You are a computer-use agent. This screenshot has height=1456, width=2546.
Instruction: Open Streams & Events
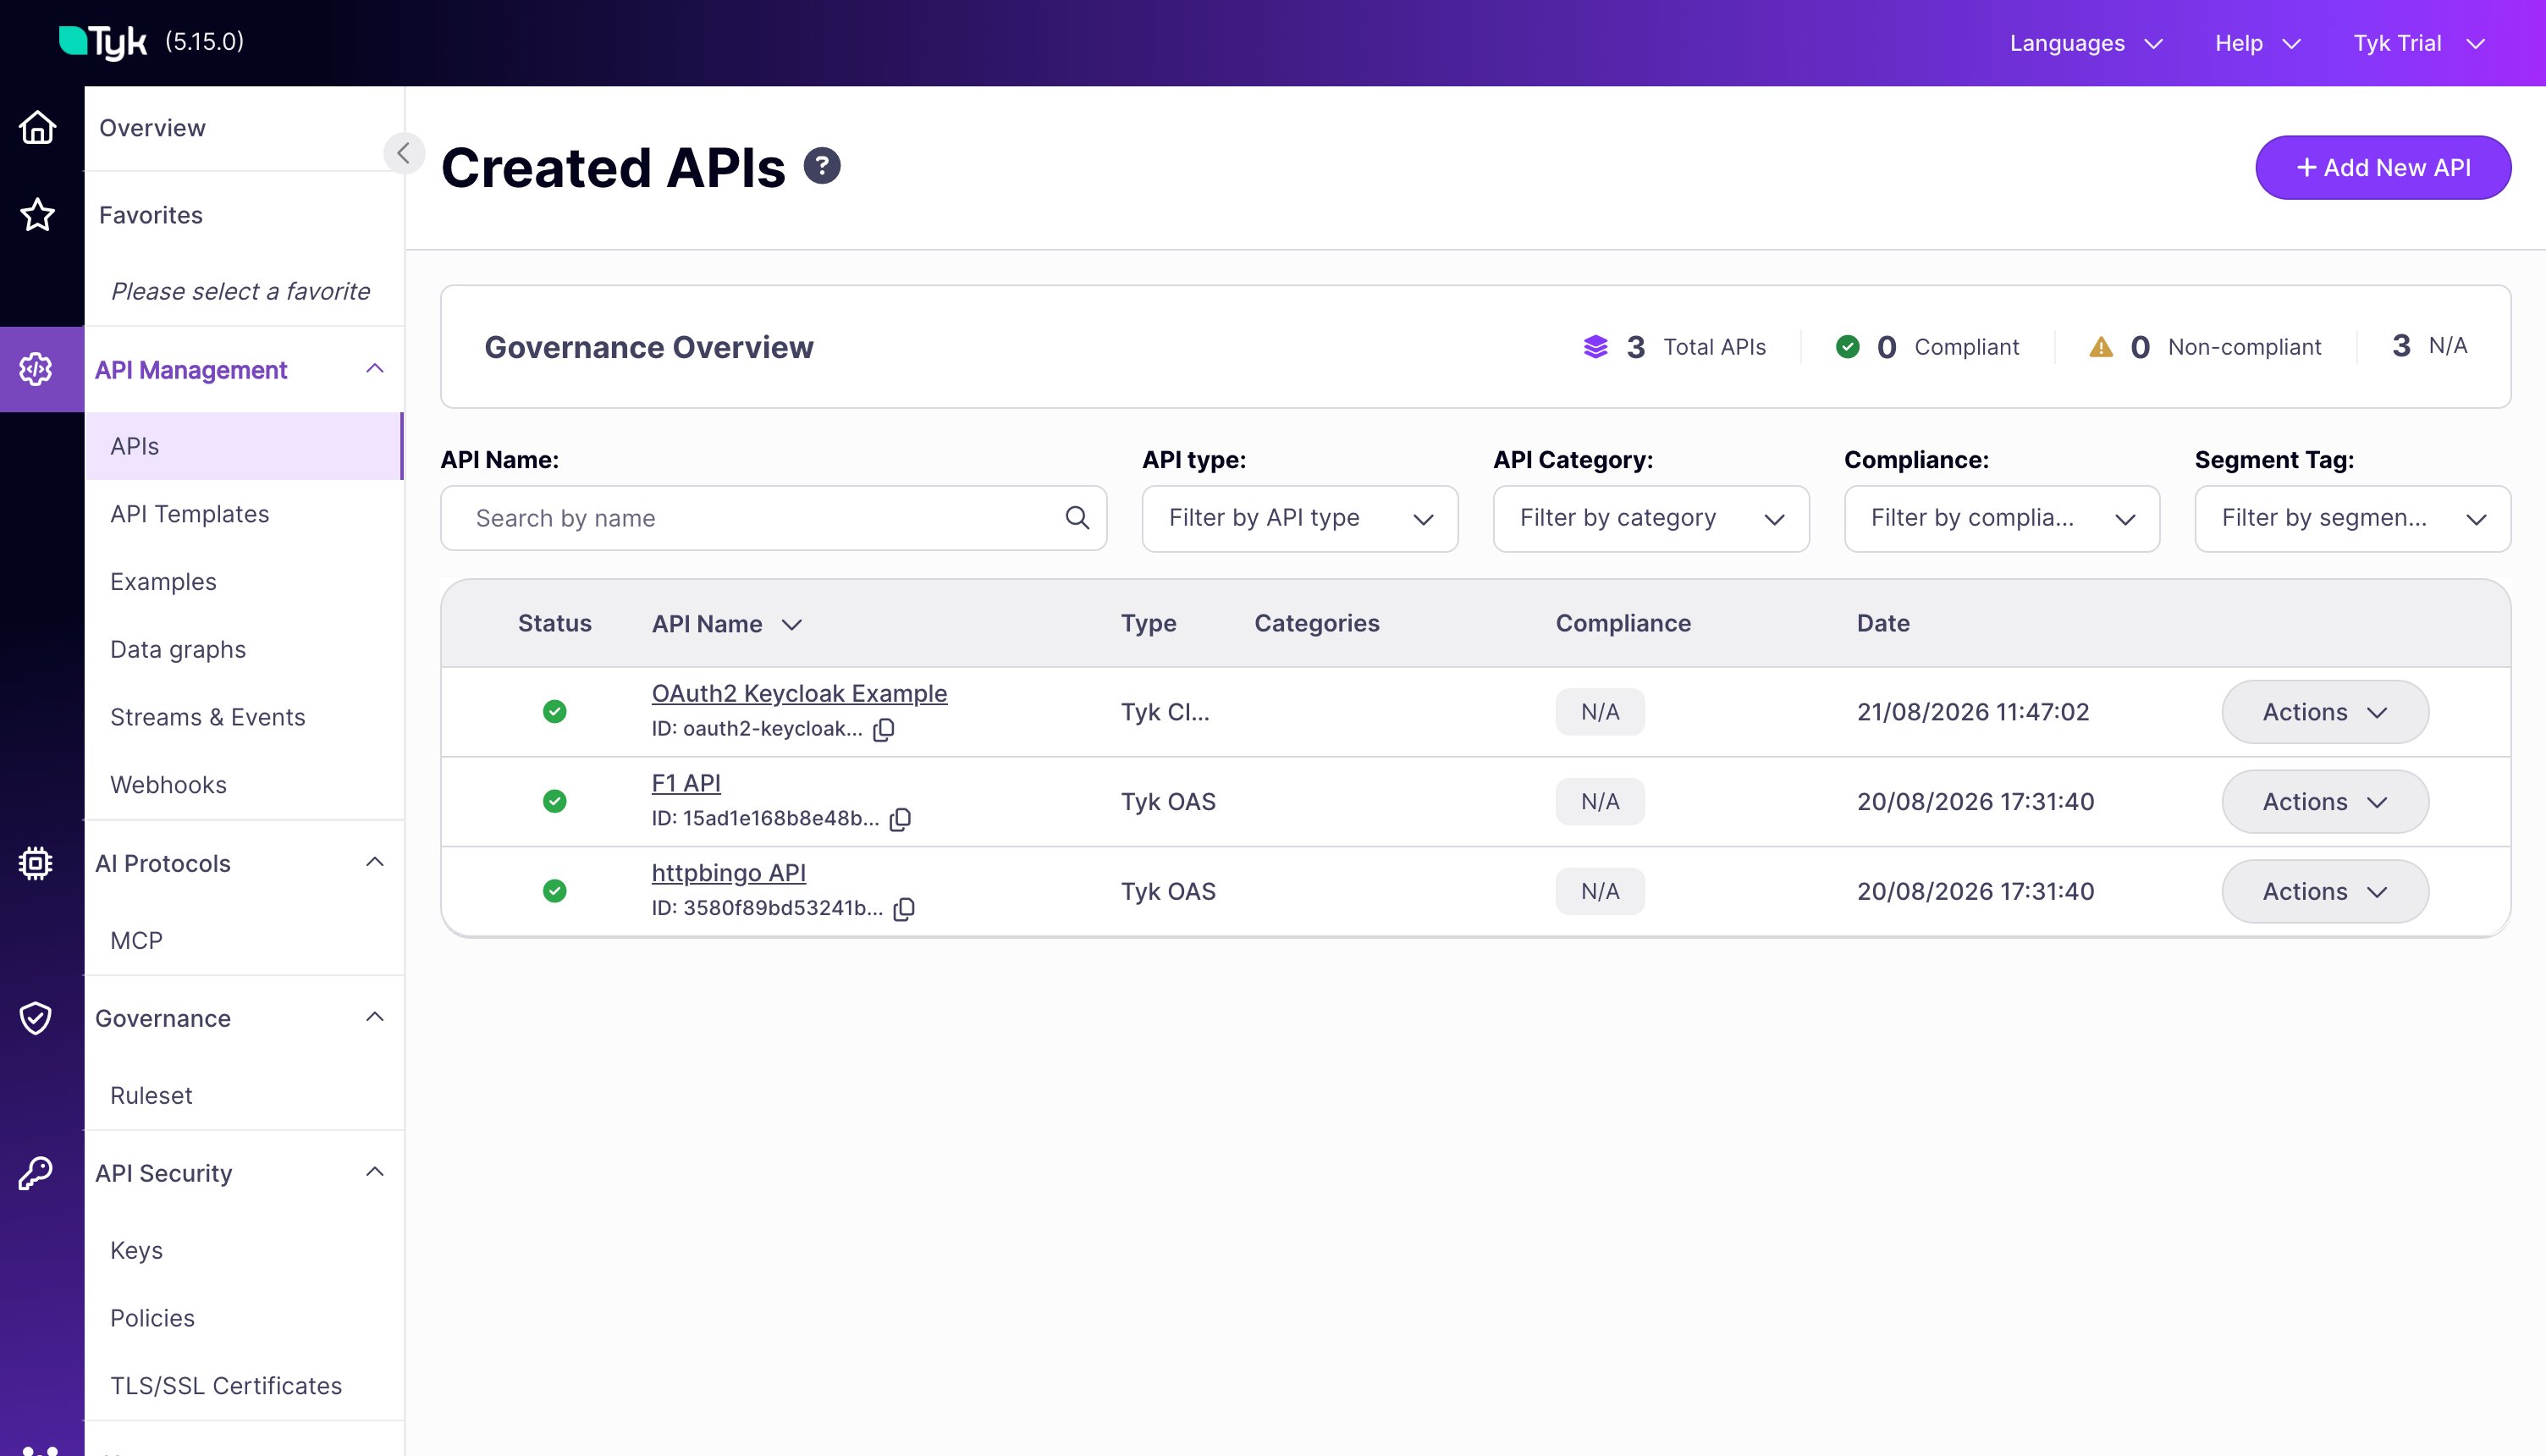point(208,717)
